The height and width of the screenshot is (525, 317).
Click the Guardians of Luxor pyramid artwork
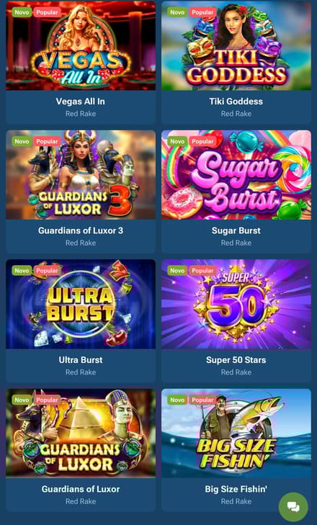tap(81, 434)
